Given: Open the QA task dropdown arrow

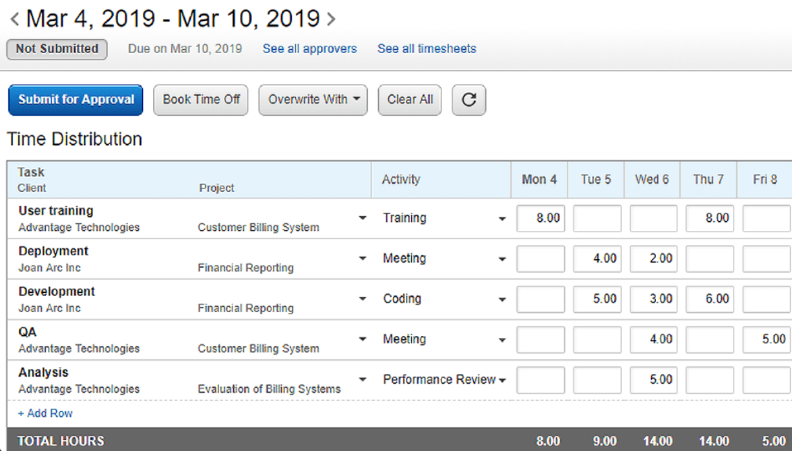Looking at the screenshot, I should coord(363,339).
